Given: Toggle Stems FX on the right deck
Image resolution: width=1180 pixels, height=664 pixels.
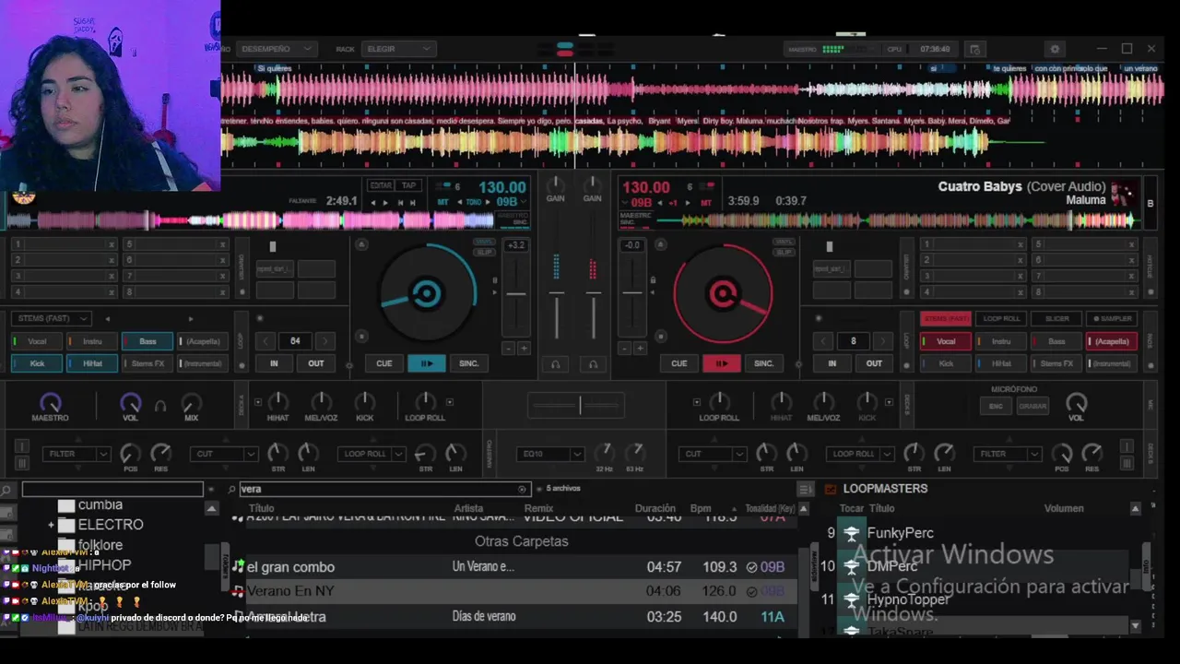Looking at the screenshot, I should coord(1056,363).
